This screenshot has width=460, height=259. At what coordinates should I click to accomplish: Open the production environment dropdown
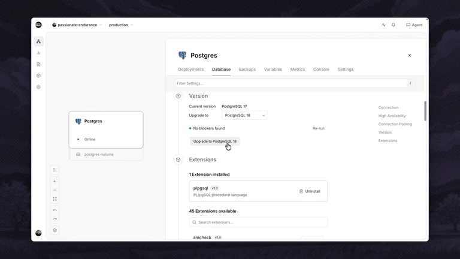[x=121, y=25]
